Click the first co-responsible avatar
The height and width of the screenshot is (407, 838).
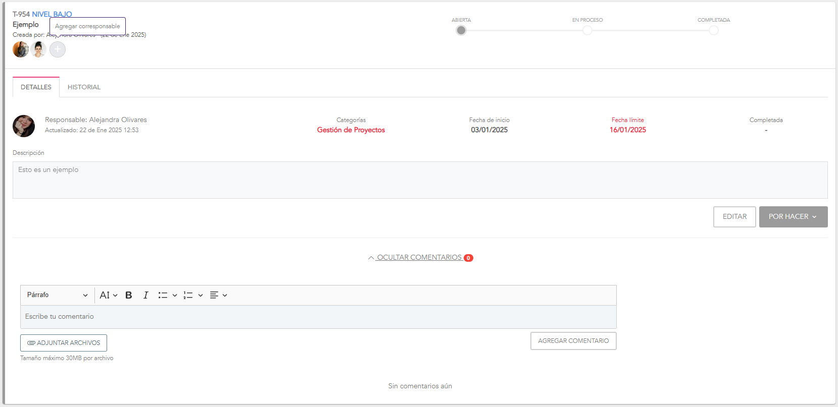[x=21, y=49]
